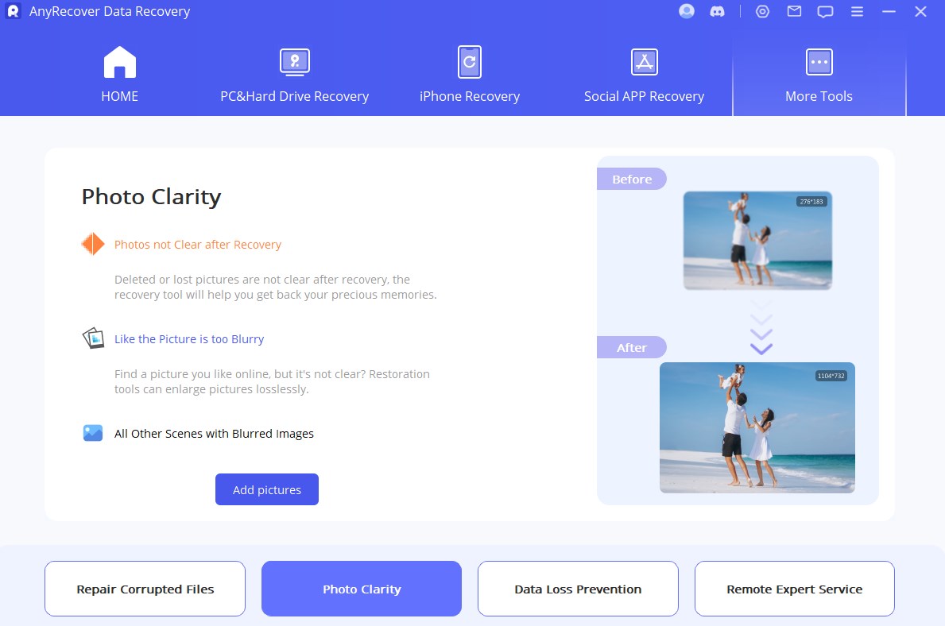The image size is (945, 626).
Task: Select the Photos not Clear after Recovery option
Action: [197, 244]
